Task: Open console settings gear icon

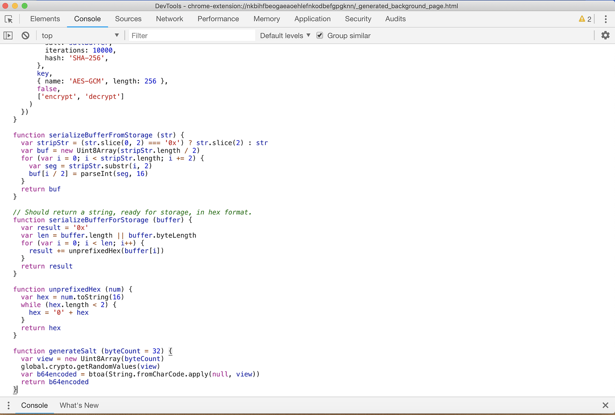Action: pos(605,35)
